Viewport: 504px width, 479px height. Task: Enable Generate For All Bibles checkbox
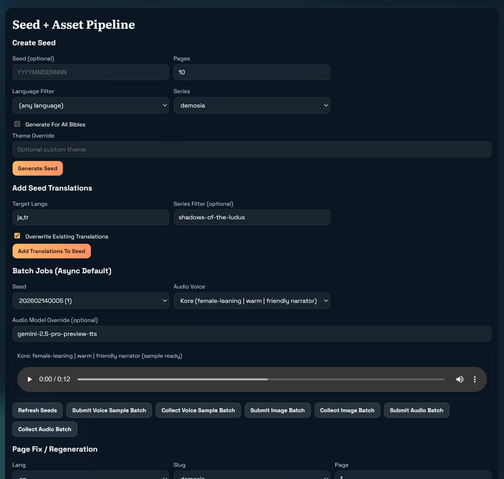[x=17, y=124]
